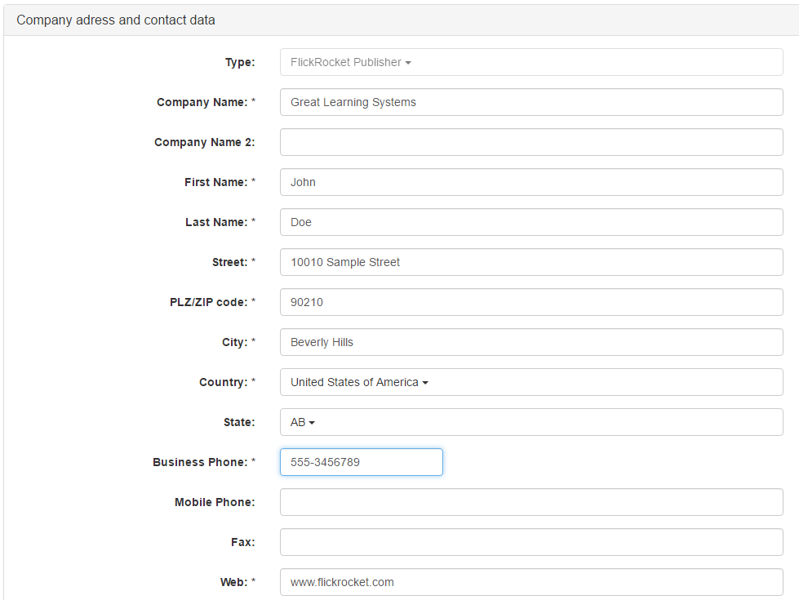Click the City field showing Beverly Hills
The width and height of the screenshot is (799, 600).
[x=530, y=342]
